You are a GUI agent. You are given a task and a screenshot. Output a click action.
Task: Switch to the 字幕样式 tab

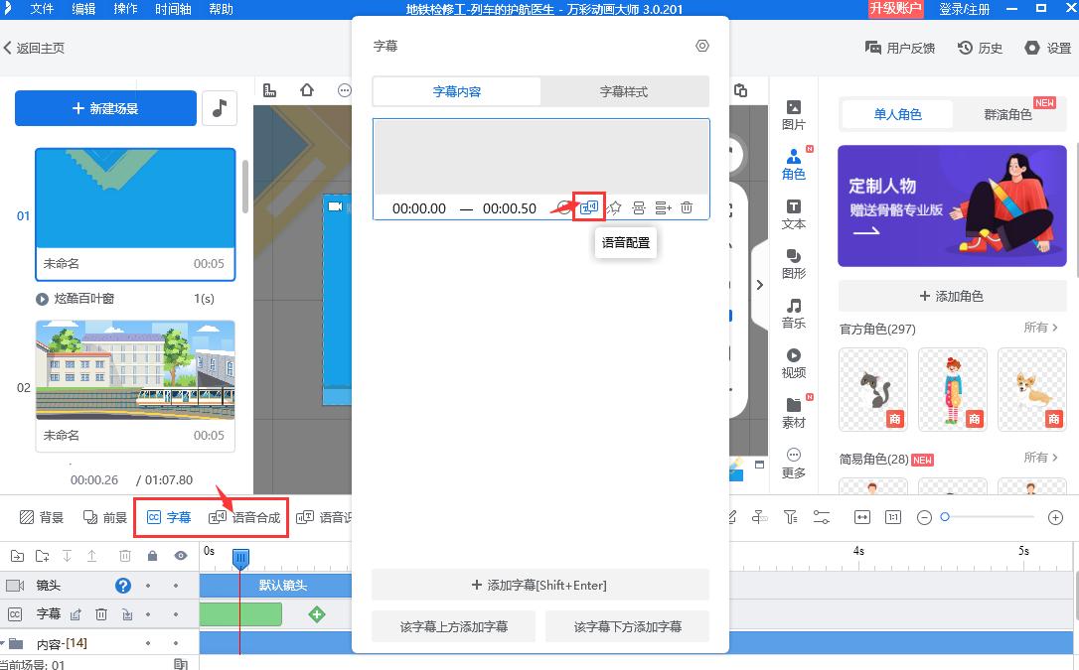point(624,90)
